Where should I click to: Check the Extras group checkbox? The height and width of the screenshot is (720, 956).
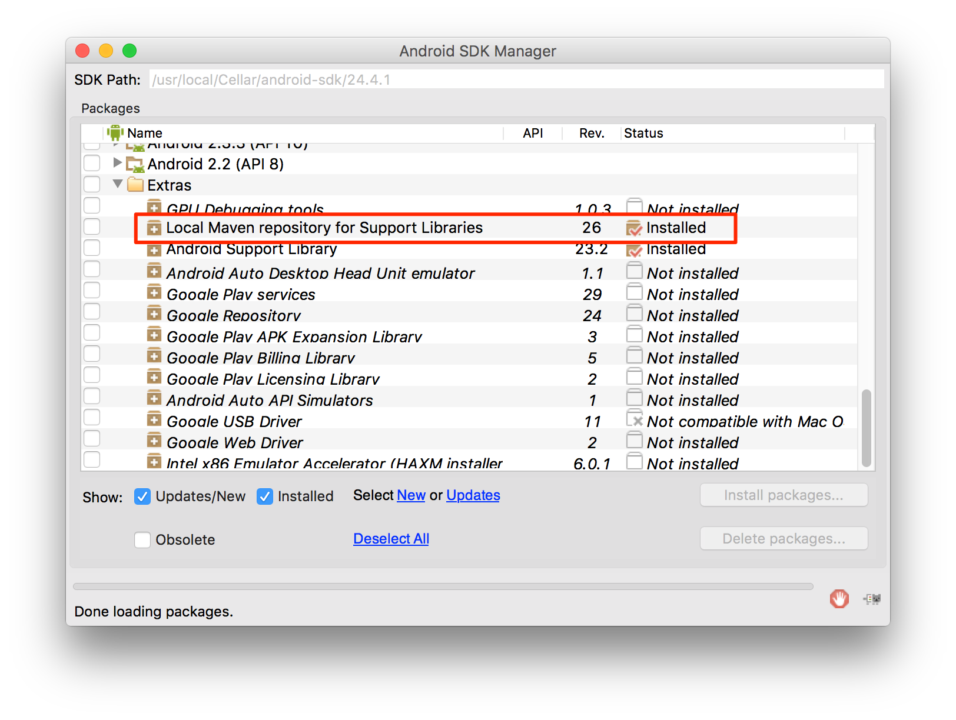[x=92, y=184]
